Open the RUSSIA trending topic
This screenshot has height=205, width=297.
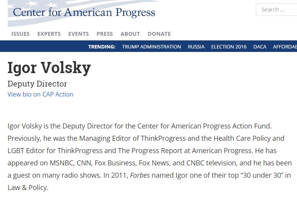(196, 47)
